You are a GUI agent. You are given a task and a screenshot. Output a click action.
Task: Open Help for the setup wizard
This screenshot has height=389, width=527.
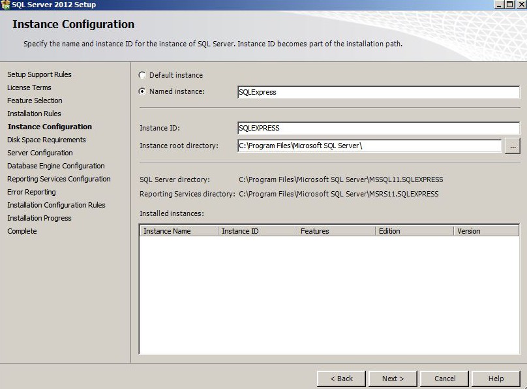coord(496,379)
